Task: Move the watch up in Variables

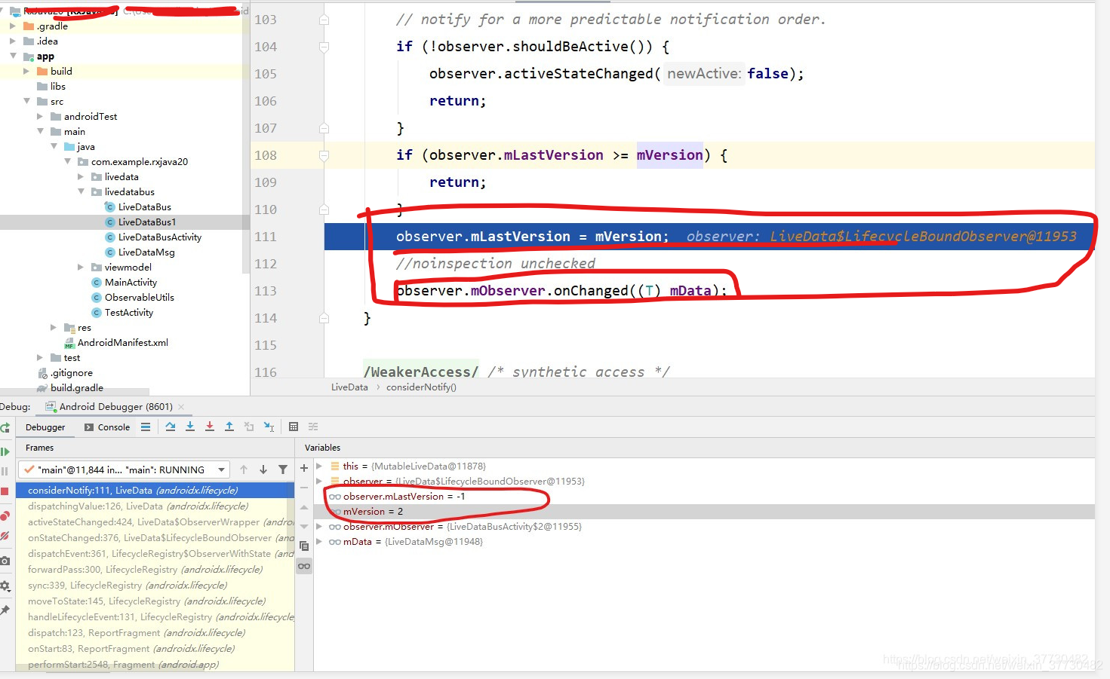Action: coord(304,507)
